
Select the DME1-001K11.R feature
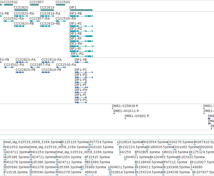[114, 113]
